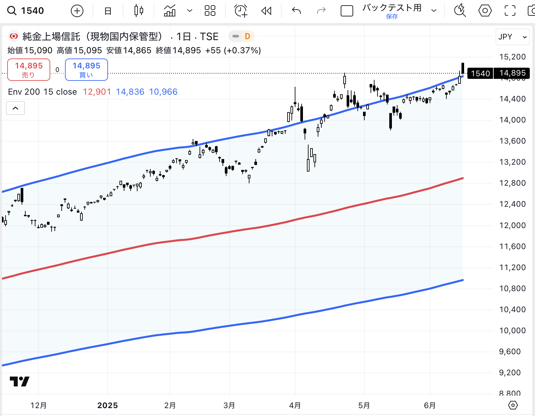
Task: Click the 安値14,865 low value
Action: coord(129,50)
